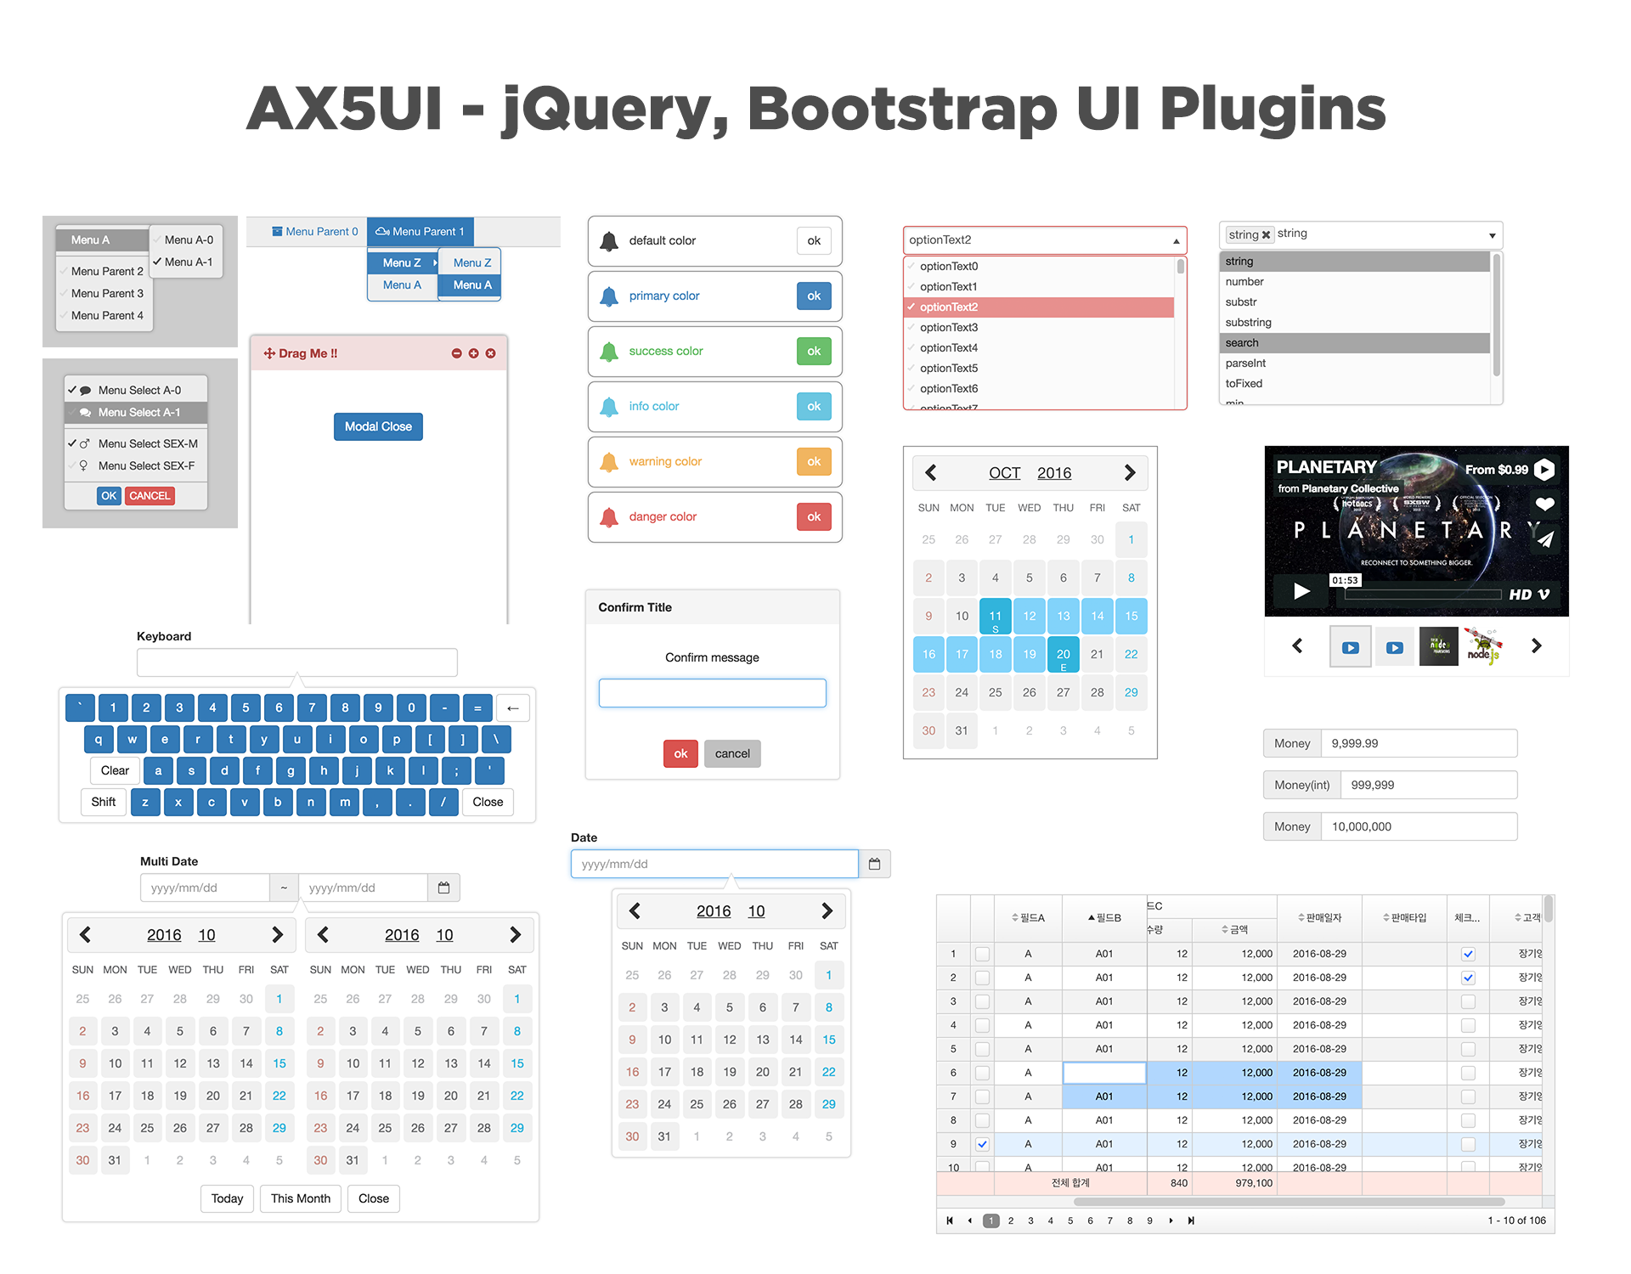Viewport: 1631px width, 1274px height.
Task: Toggle row 2 checkbox in 체크 column
Action: point(1467,978)
